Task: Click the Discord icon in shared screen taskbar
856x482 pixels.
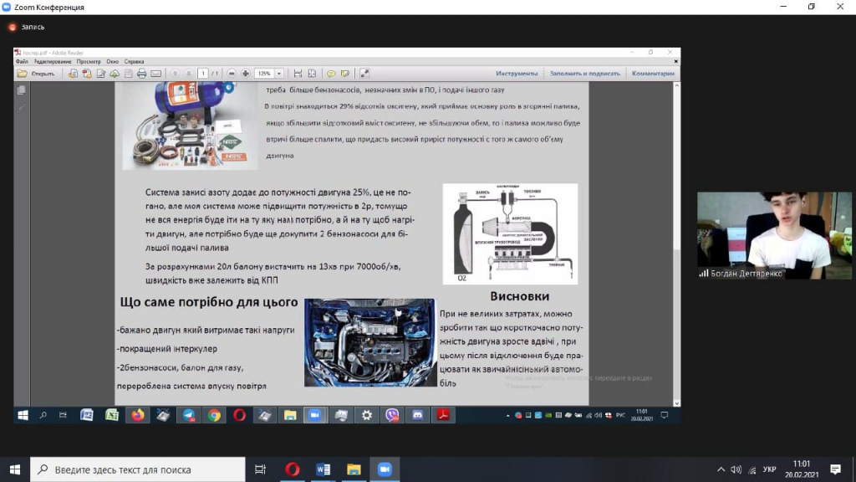Action: click(418, 415)
